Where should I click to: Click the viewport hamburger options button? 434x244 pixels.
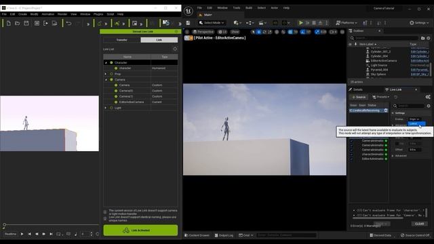187,32
